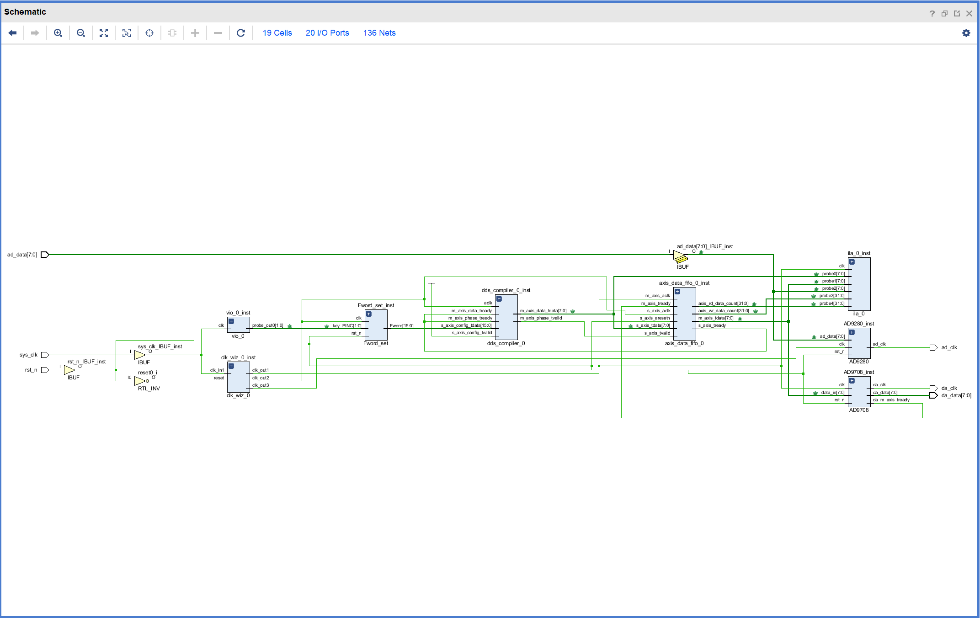Expand the Fword_set block plus
The width and height of the screenshot is (980, 618).
click(x=369, y=314)
